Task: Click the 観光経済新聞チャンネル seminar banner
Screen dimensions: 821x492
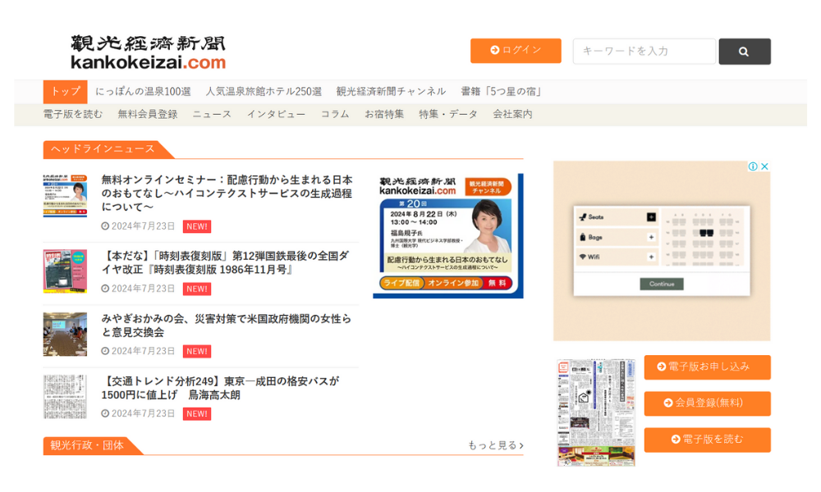Action: coord(447,236)
